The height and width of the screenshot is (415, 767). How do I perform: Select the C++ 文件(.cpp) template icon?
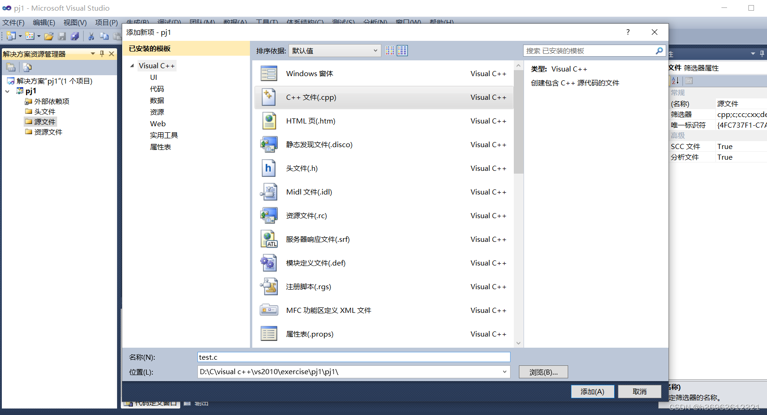tap(269, 97)
